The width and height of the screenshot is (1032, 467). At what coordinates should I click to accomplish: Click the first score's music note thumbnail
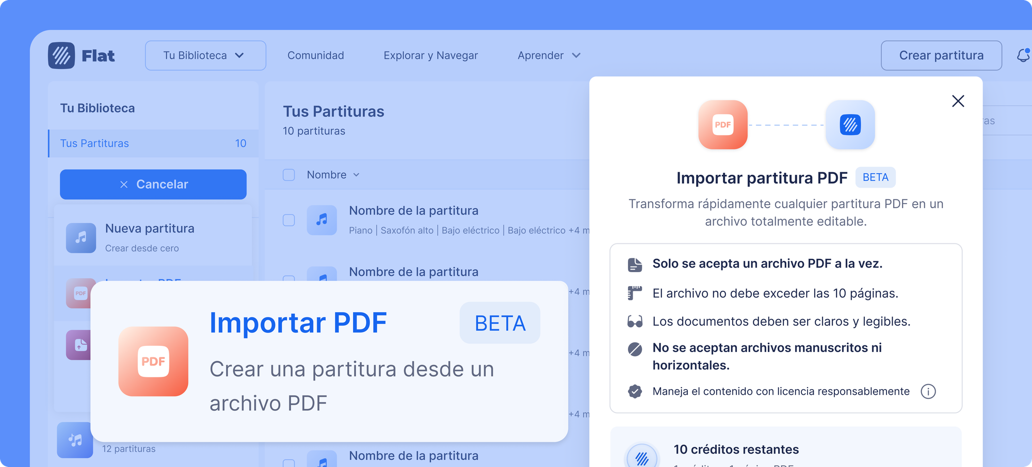(322, 220)
